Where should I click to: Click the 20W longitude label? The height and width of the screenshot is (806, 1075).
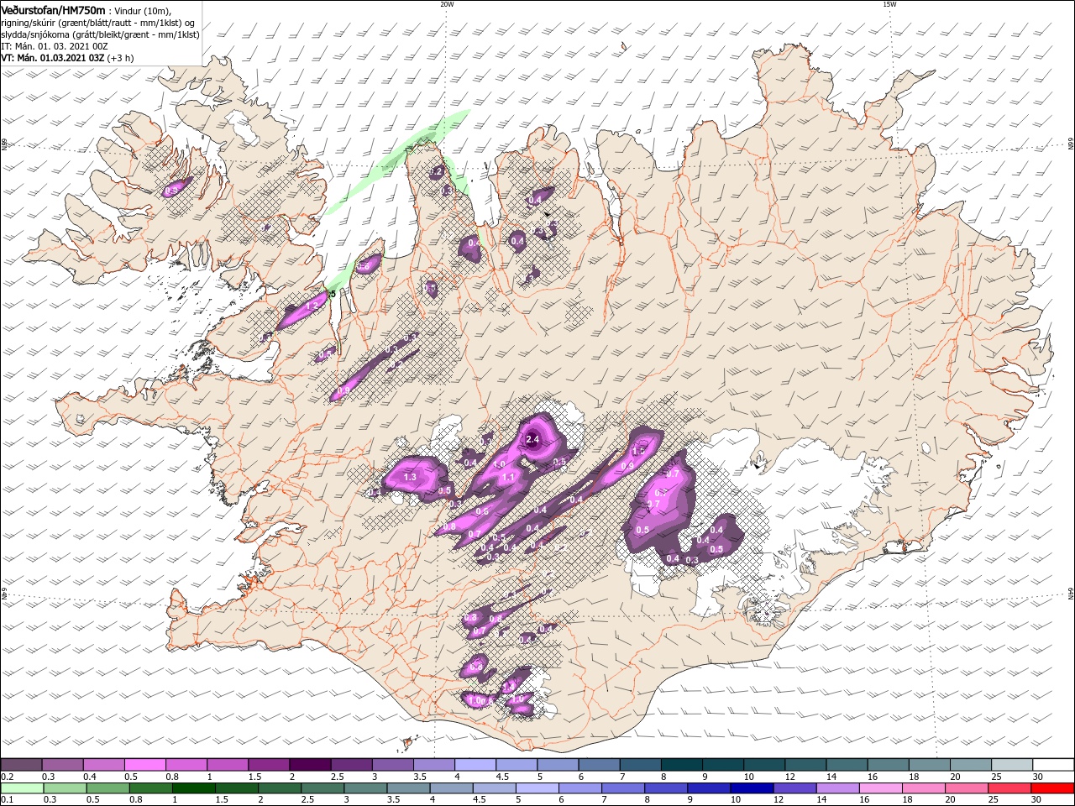coord(447,4)
